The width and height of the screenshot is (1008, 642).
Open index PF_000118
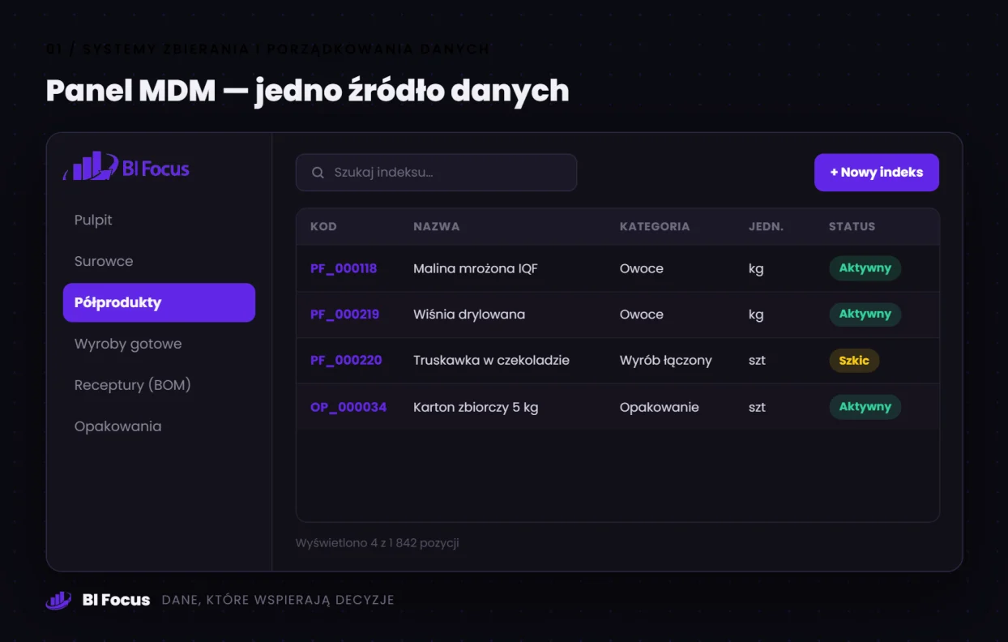tap(344, 268)
